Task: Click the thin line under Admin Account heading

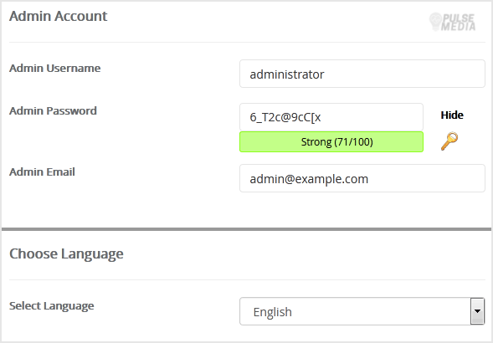Action: pyautogui.click(x=247, y=42)
